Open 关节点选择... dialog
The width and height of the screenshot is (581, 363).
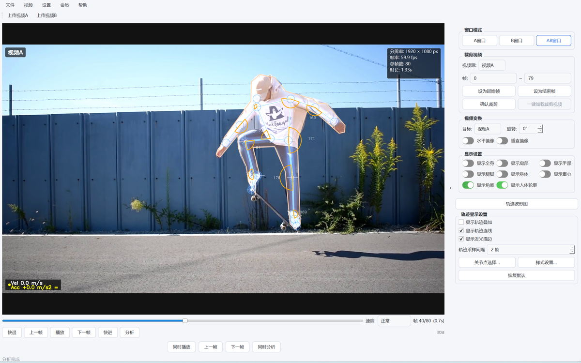point(487,262)
